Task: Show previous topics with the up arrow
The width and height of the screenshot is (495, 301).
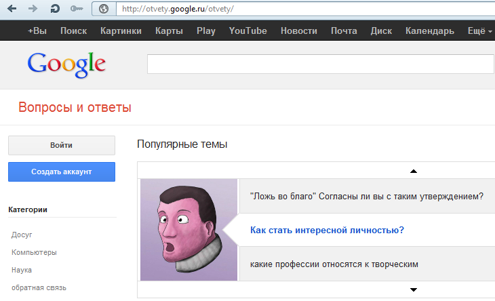Action: [x=413, y=172]
